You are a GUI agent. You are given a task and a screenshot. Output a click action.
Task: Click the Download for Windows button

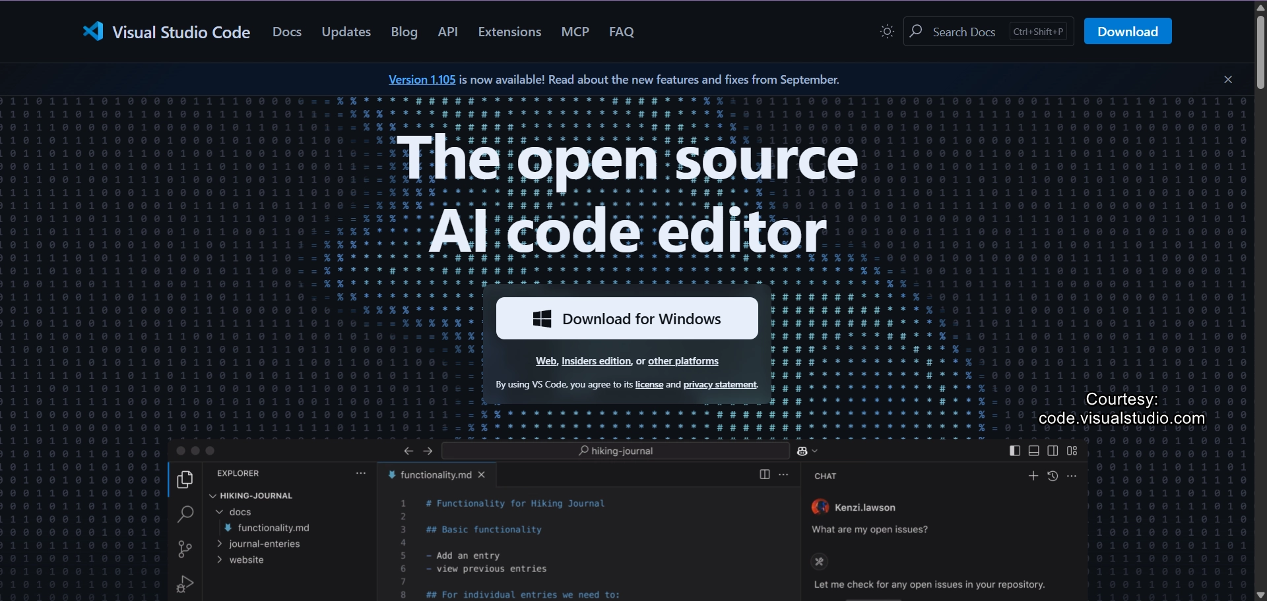[627, 318]
